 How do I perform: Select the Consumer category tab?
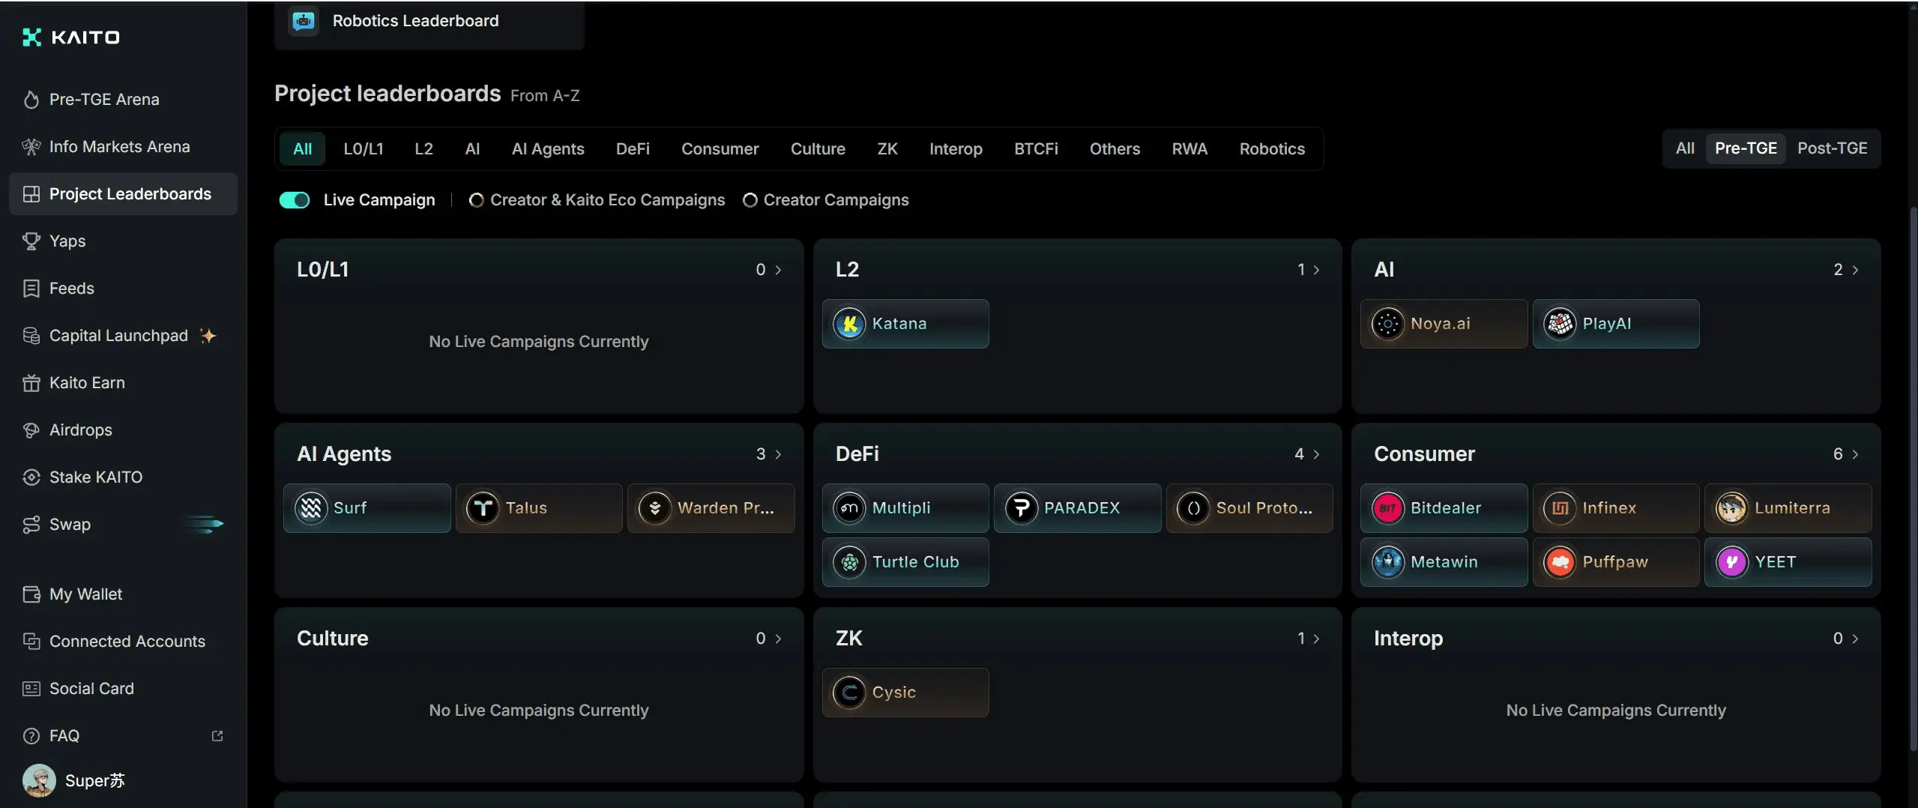point(720,149)
